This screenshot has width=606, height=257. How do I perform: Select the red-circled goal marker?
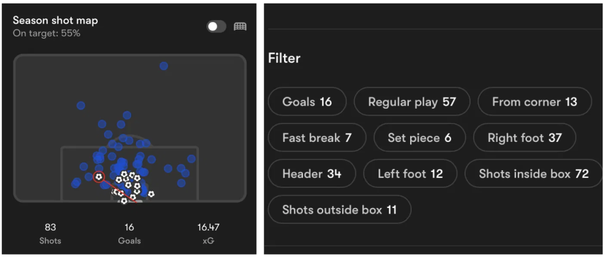coord(98,177)
